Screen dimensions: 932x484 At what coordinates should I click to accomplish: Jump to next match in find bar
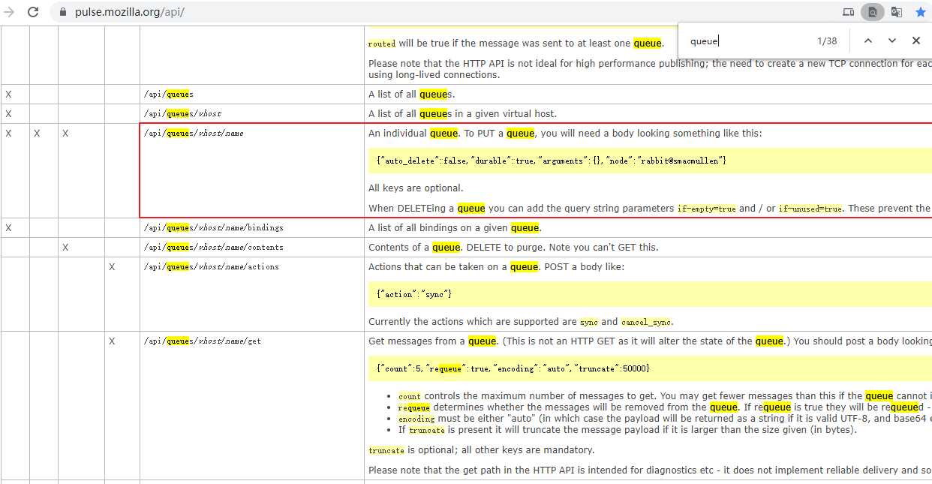pos(892,41)
